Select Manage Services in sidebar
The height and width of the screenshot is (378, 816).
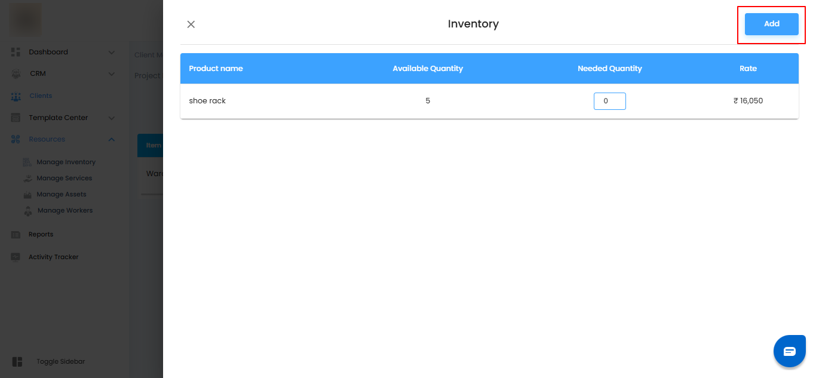[64, 178]
